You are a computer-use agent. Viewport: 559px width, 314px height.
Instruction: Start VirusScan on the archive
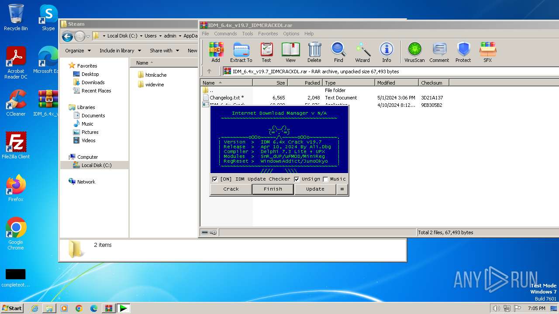(x=414, y=52)
